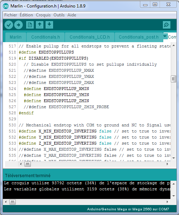Image resolution: width=179 pixels, height=215 pixels.
Task: Switch to the Conditionals_post.h tab
Action: point(139,37)
